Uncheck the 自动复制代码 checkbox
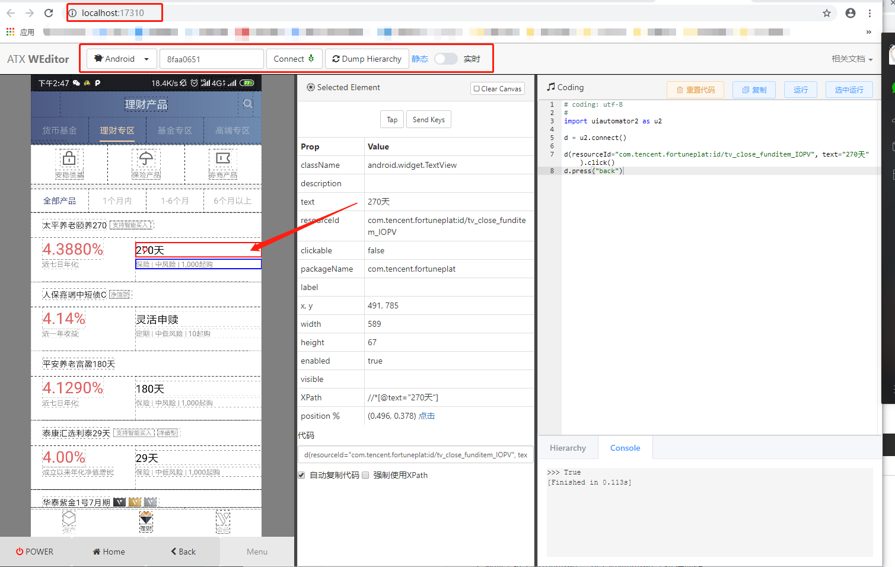 pyautogui.click(x=301, y=475)
